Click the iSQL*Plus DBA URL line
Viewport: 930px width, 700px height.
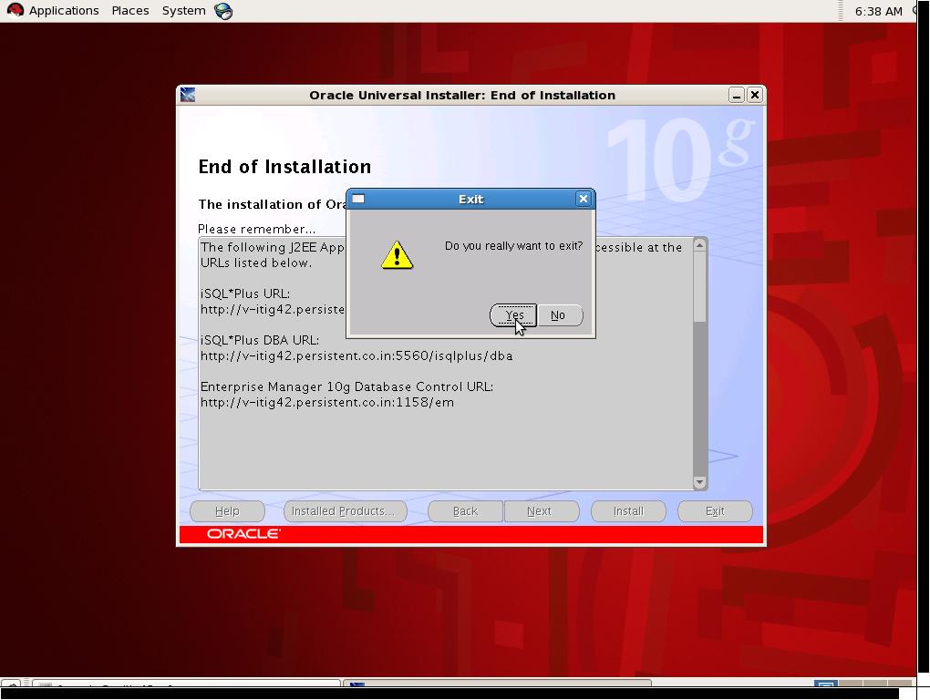tap(356, 356)
